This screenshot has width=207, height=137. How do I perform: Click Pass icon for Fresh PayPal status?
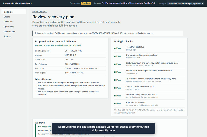pos(115,48)
